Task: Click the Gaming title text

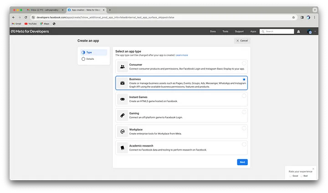Action: click(134, 113)
